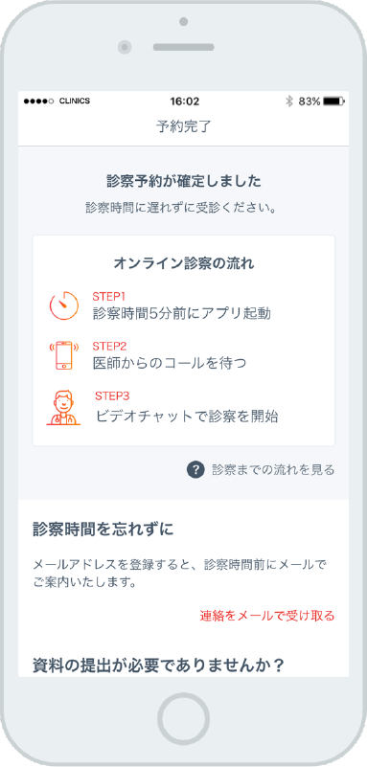Select 連絡をメールで受け取る link
The image size is (367, 767).
tap(267, 616)
